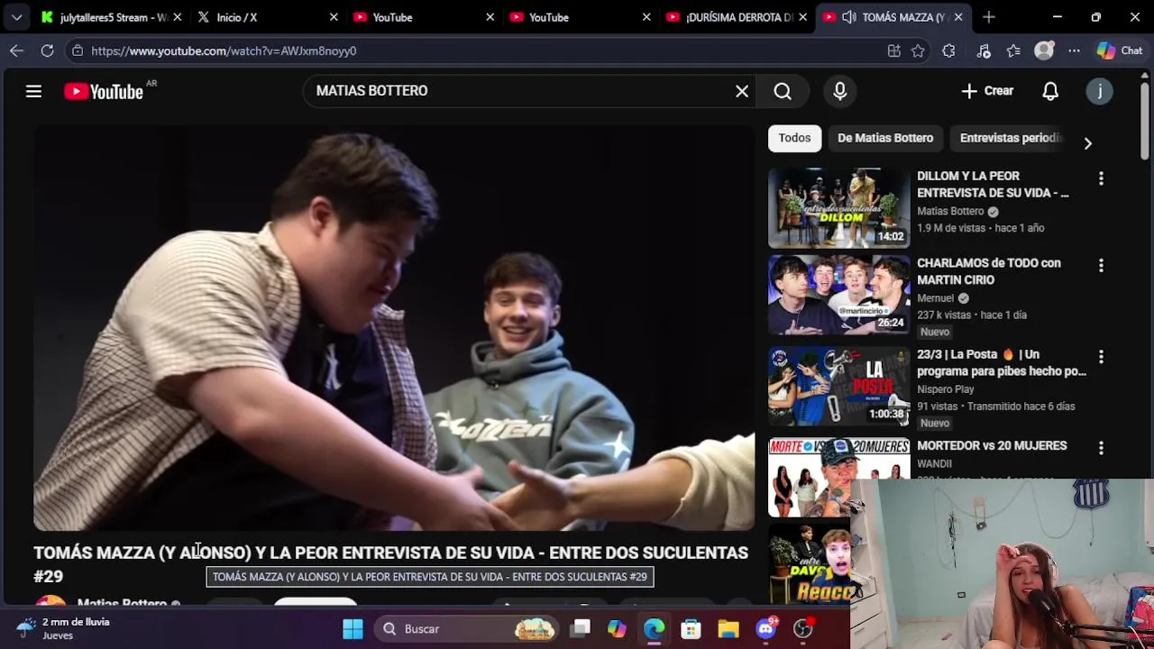View site information icon in address bar

point(78,50)
